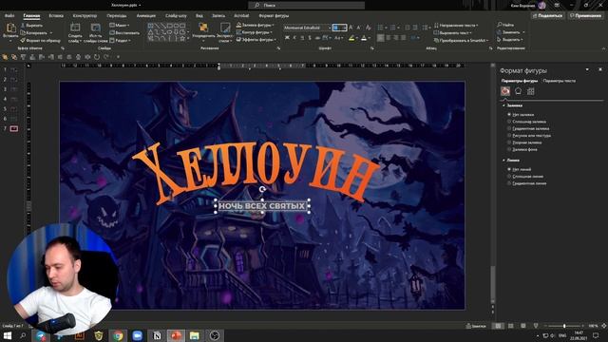This screenshot has width=608, height=342.
Task: Open the font color button
Action: pos(365,38)
